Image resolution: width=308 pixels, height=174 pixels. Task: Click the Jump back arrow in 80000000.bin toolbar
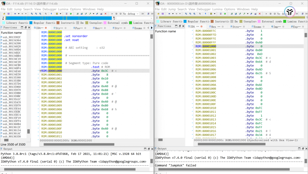pos(169,14)
